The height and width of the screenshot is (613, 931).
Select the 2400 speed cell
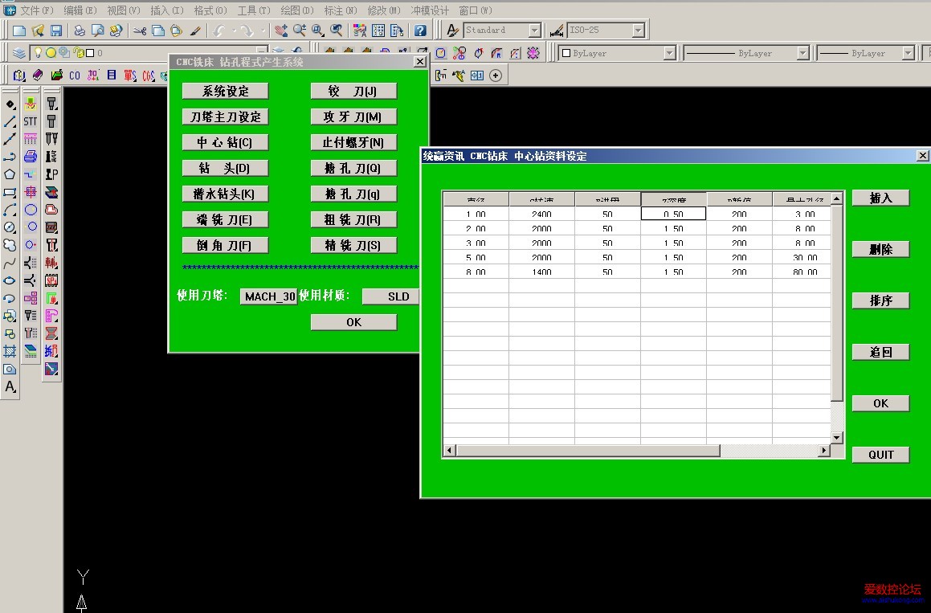[541, 214]
